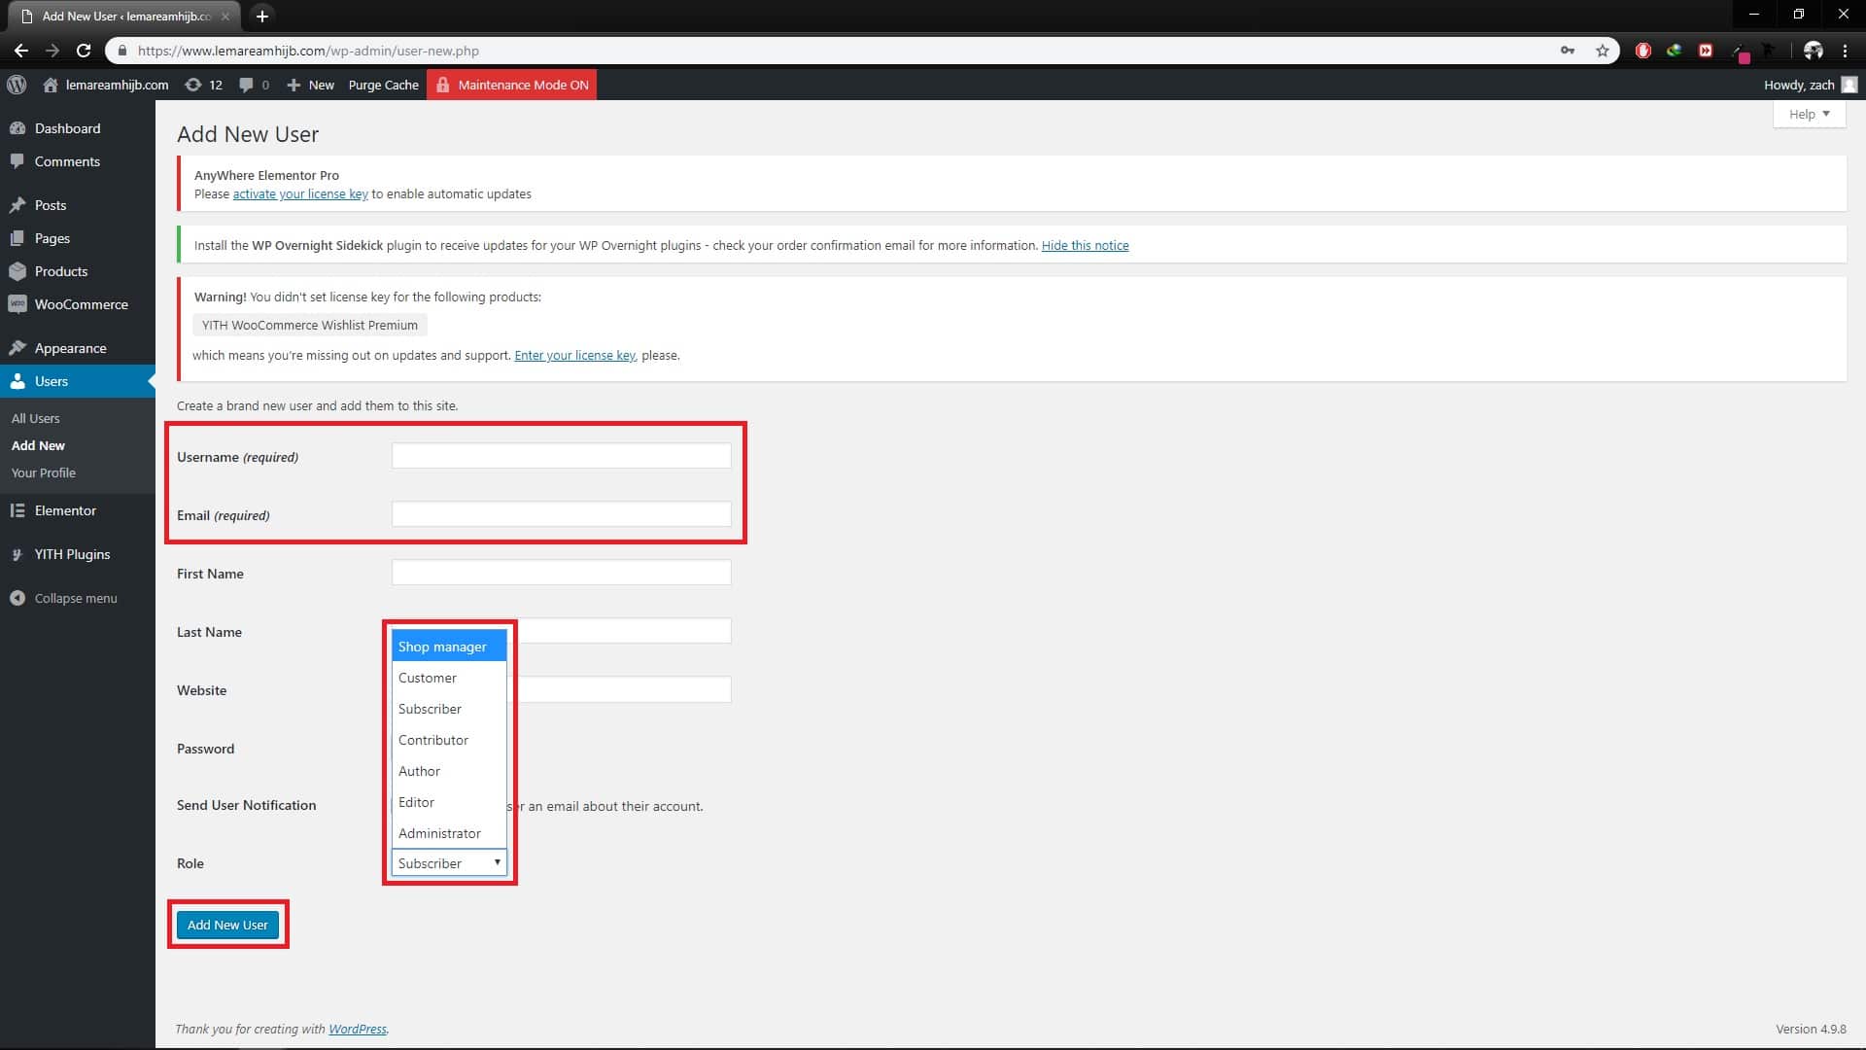Screen dimensions: 1866x1050
Task: Click Version 4.9.8 footer text
Action: [x=1811, y=1029]
